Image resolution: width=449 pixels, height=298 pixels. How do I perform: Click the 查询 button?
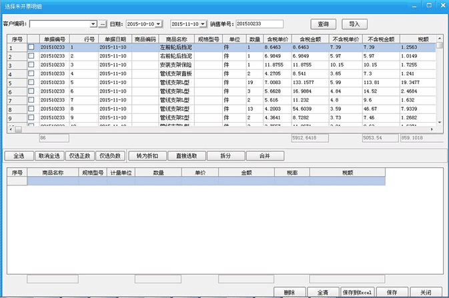(x=323, y=24)
